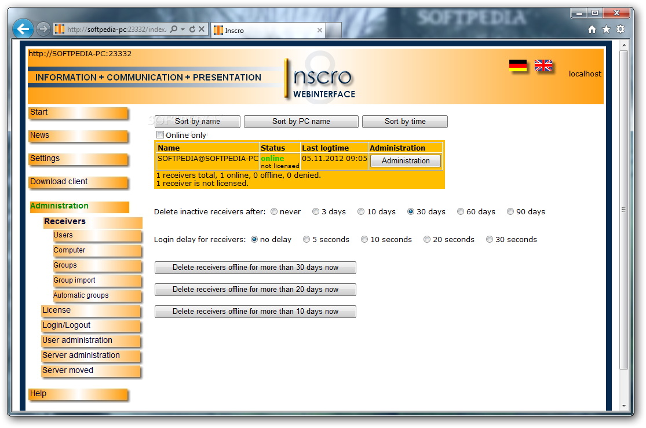This screenshot has height=428, width=646.
Task: Open address bar autocomplete dropdown arrow
Action: pos(183,29)
